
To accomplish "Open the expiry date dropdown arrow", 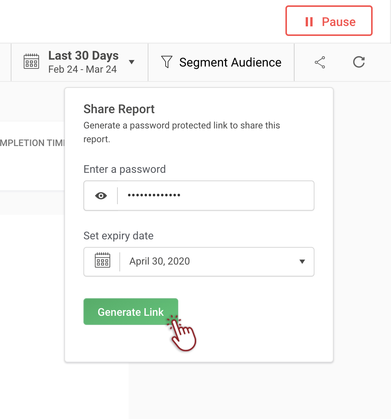I will pyautogui.click(x=302, y=261).
